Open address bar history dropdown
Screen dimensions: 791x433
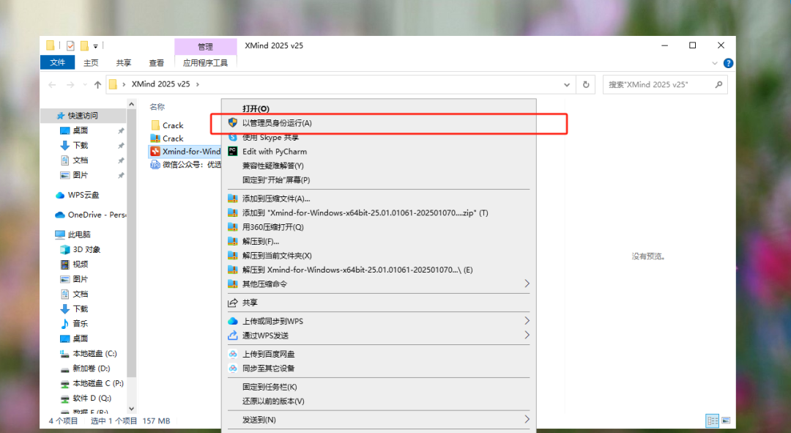coord(567,85)
